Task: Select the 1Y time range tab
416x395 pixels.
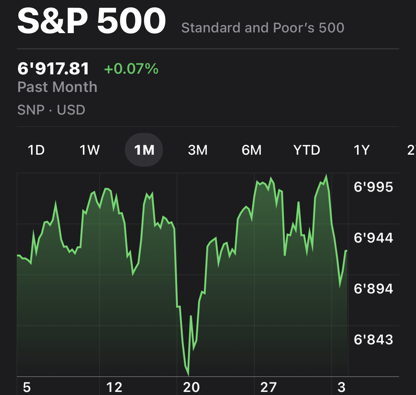Action: [362, 150]
